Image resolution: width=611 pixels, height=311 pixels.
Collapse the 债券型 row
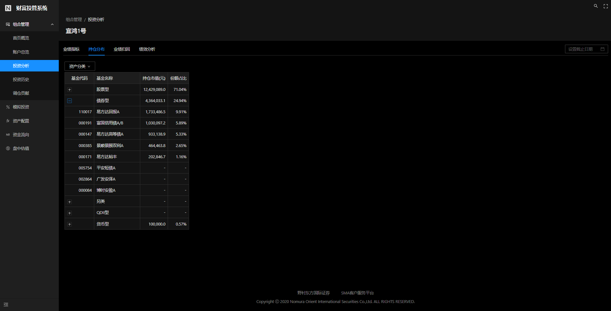coord(70,101)
